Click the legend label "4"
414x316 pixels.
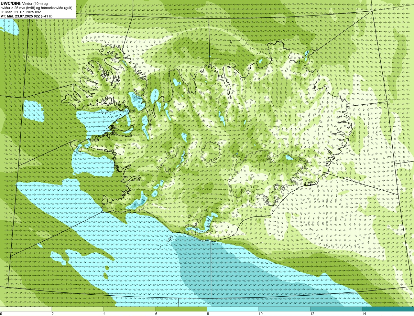pos(104,314)
